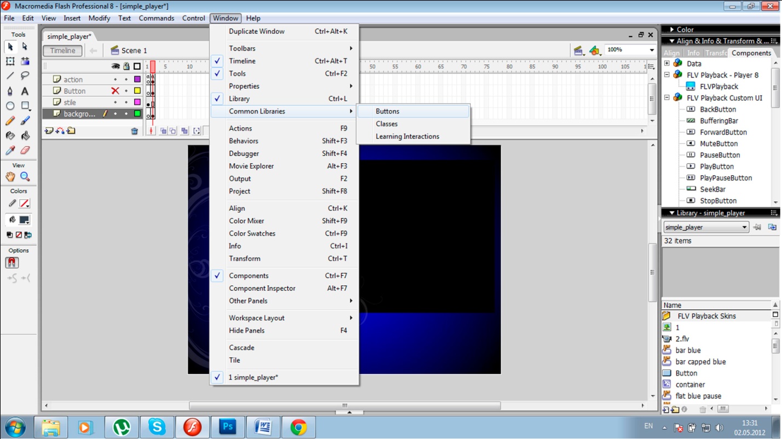This screenshot has height=439, width=782.
Task: Select Movie Explorer menu item
Action: tap(284, 166)
